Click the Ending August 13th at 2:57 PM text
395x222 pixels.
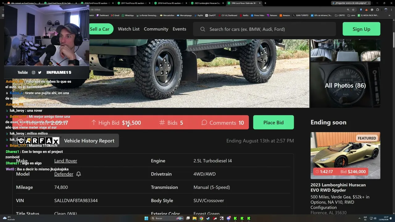click(x=260, y=141)
